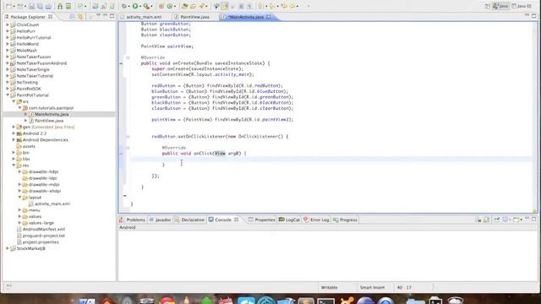Screen dimensions: 541x304
Task: Click the New Java Package icon
Action: click(161, 6)
